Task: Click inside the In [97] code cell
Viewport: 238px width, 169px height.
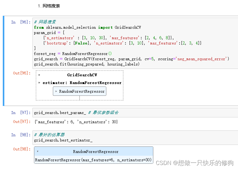Action: (x=135, y=112)
